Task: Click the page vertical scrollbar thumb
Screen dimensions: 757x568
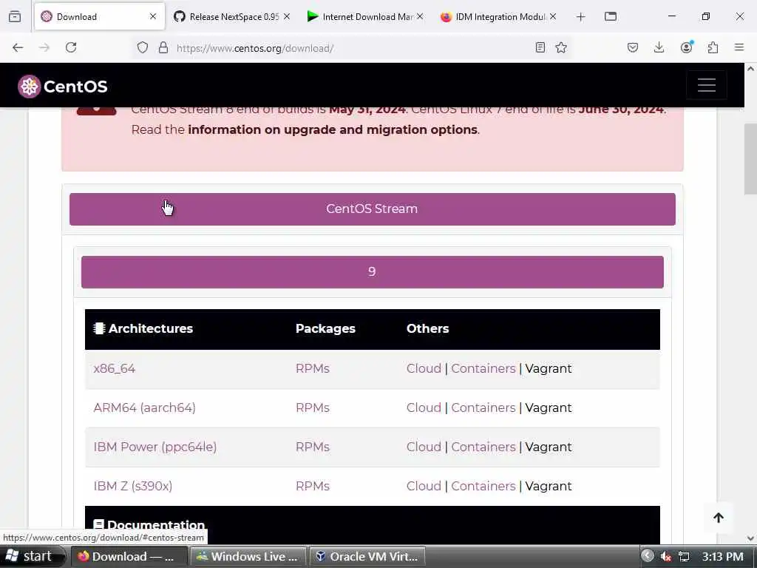Action: click(751, 159)
